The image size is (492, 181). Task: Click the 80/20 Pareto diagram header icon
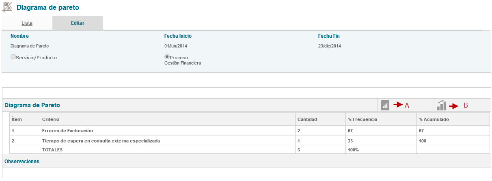[7, 7]
